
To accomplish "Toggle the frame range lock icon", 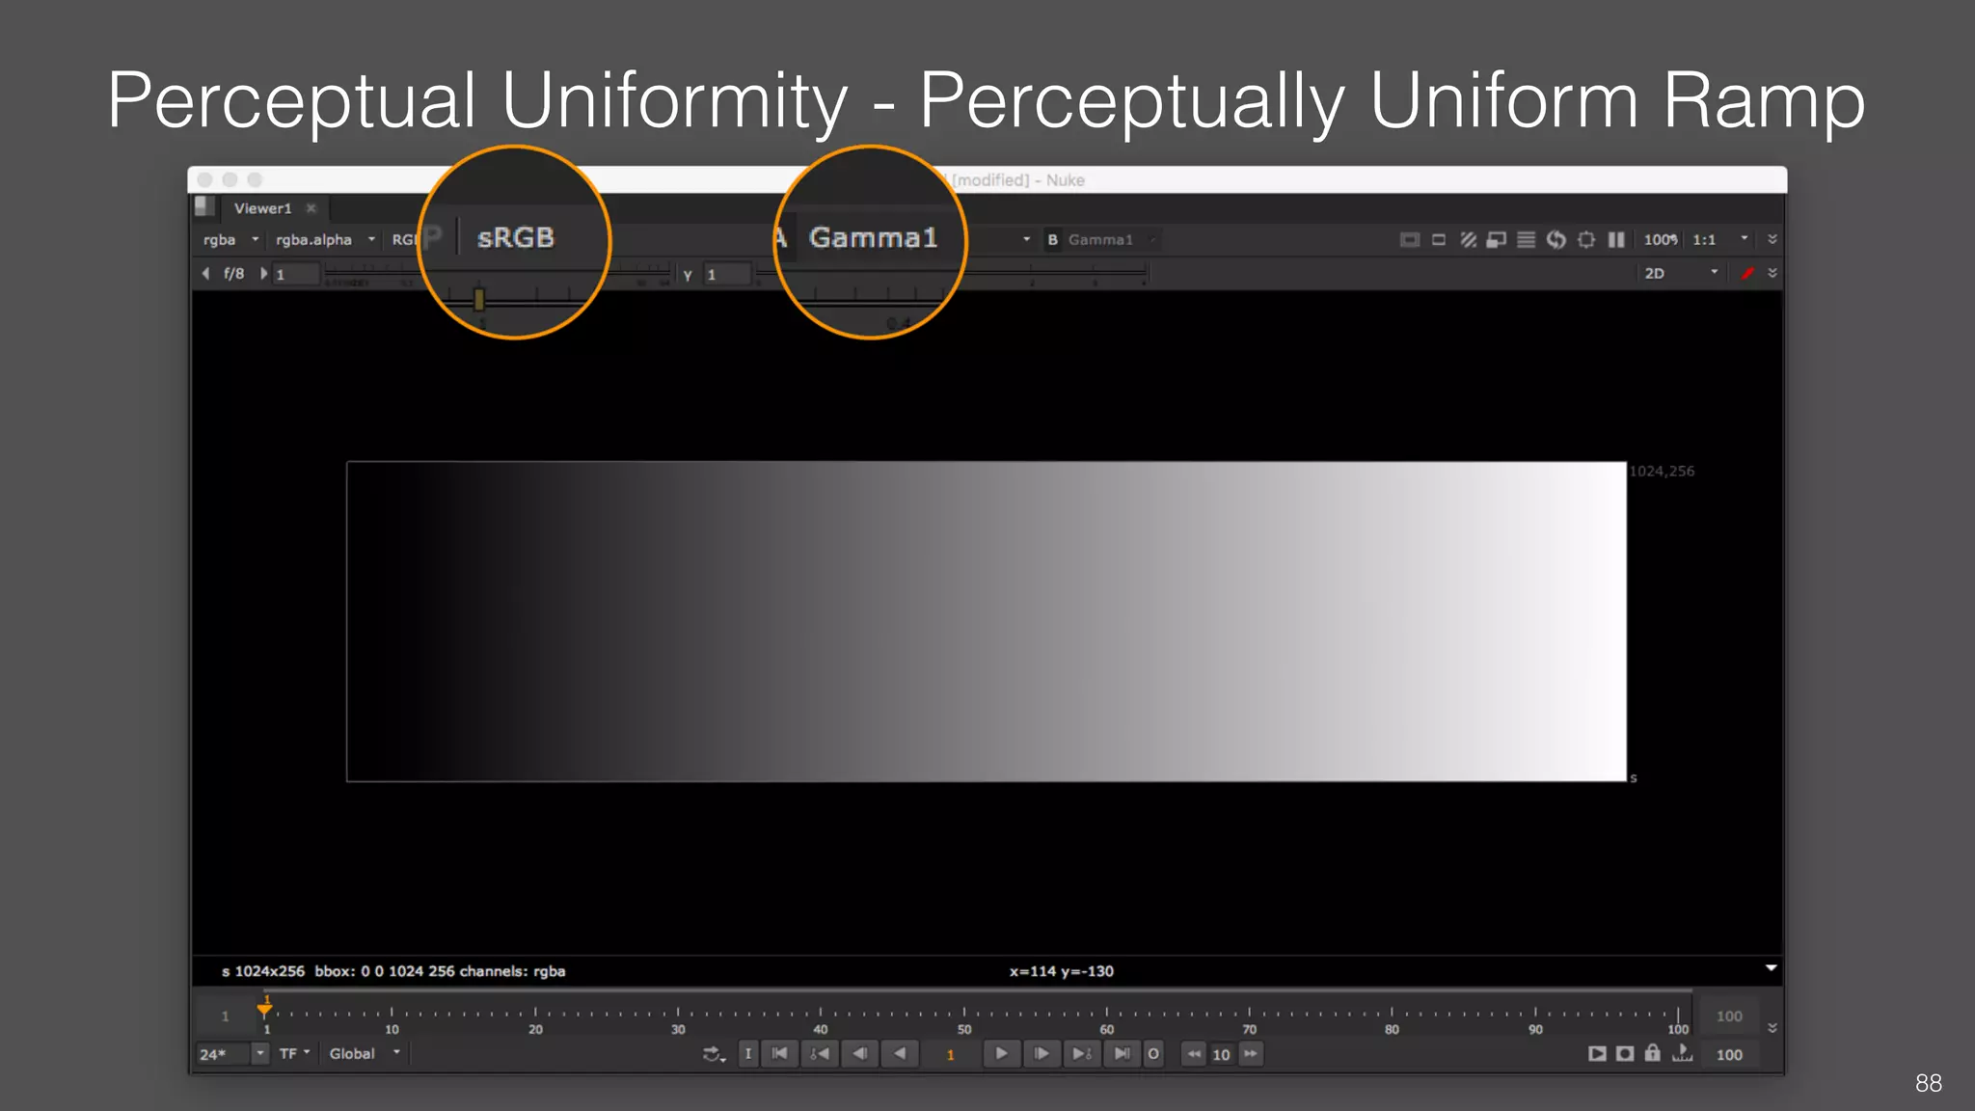I will tap(1653, 1053).
